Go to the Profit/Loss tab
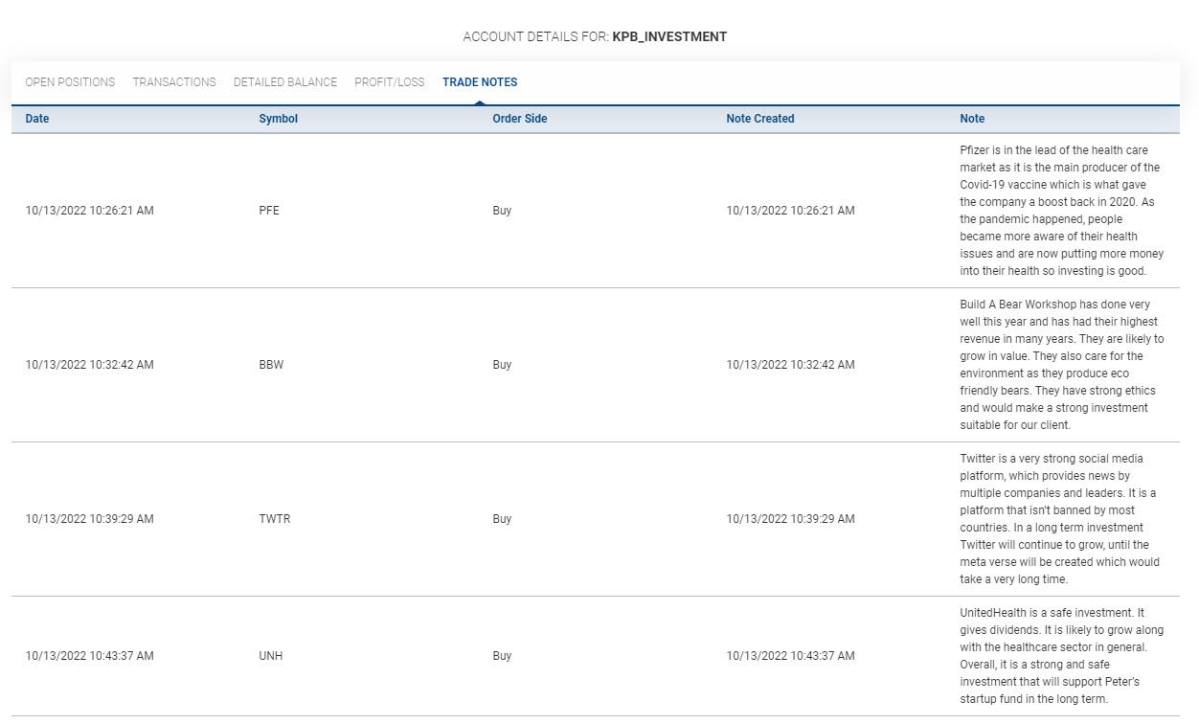Screen dimensions: 1199x724 pyautogui.click(x=390, y=82)
